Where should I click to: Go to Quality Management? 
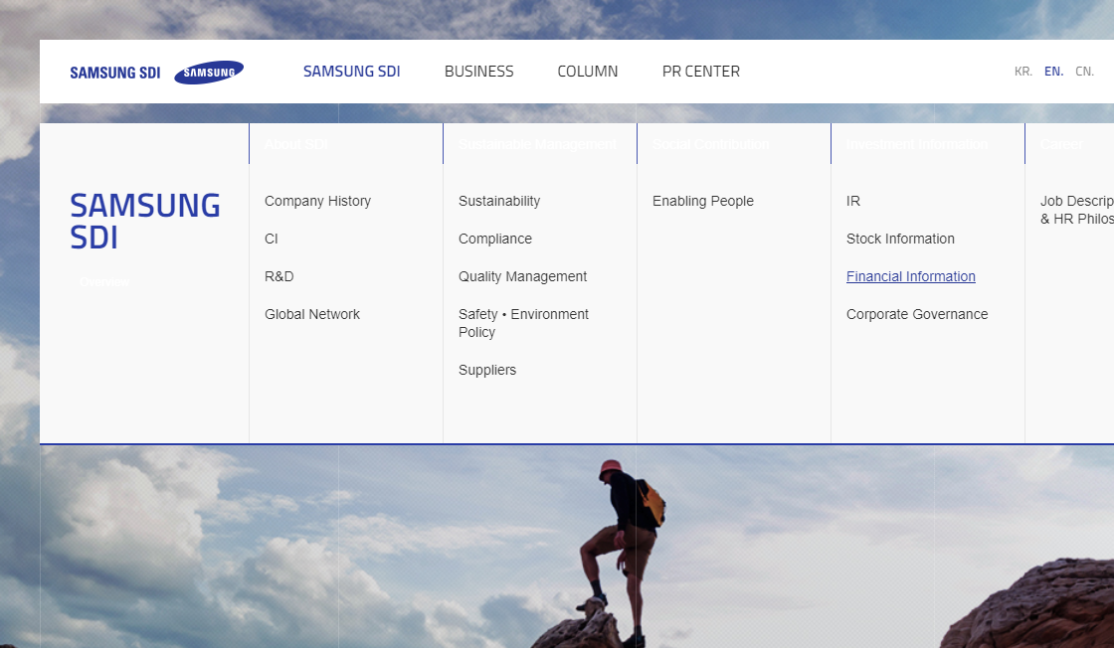pyautogui.click(x=522, y=276)
